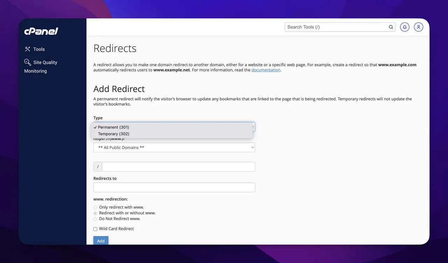Click the "Redirects to" label
The width and height of the screenshot is (448, 263).
coord(105,178)
